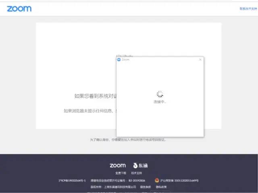Click the 东涌 logo in the footer
This screenshot has height=193, width=258.
[x=140, y=166]
